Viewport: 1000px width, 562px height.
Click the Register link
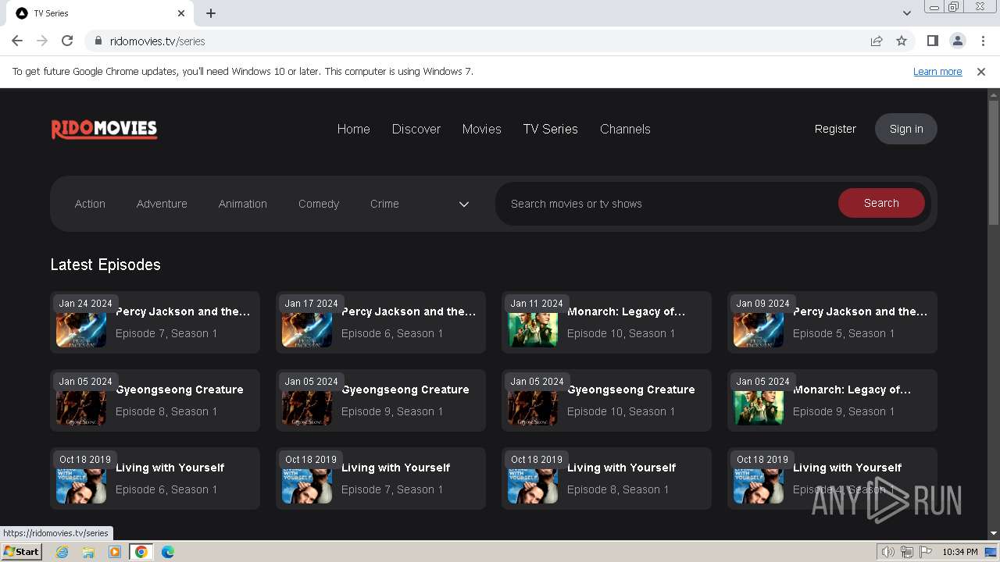click(835, 129)
